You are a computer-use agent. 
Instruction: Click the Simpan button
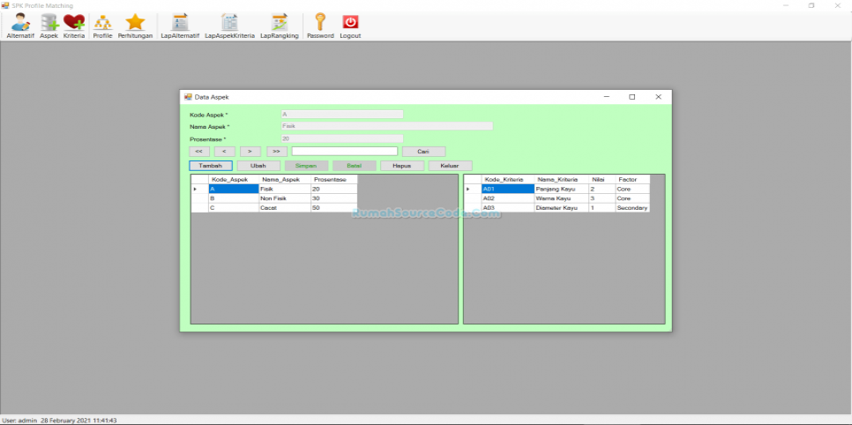[x=306, y=166]
